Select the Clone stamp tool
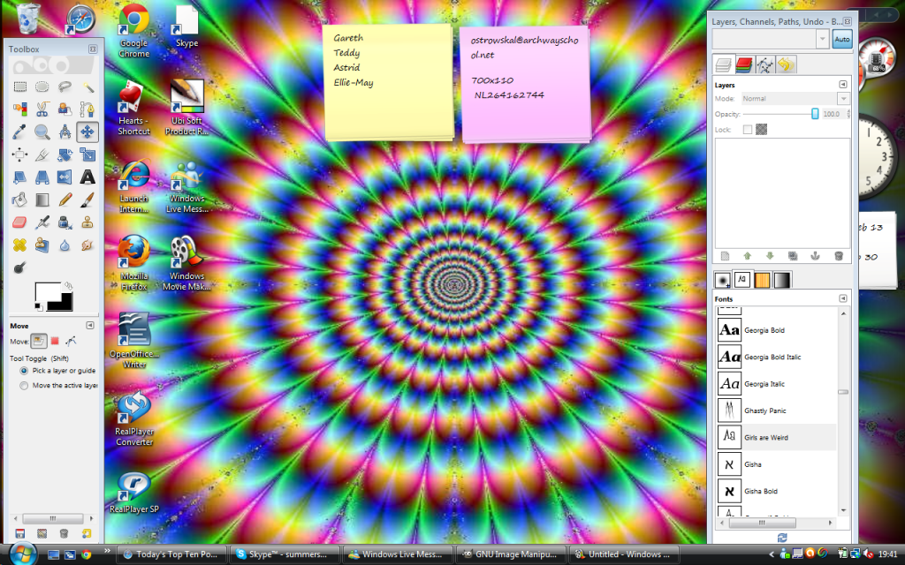Viewport: 905px width, 565px height. coord(87,222)
